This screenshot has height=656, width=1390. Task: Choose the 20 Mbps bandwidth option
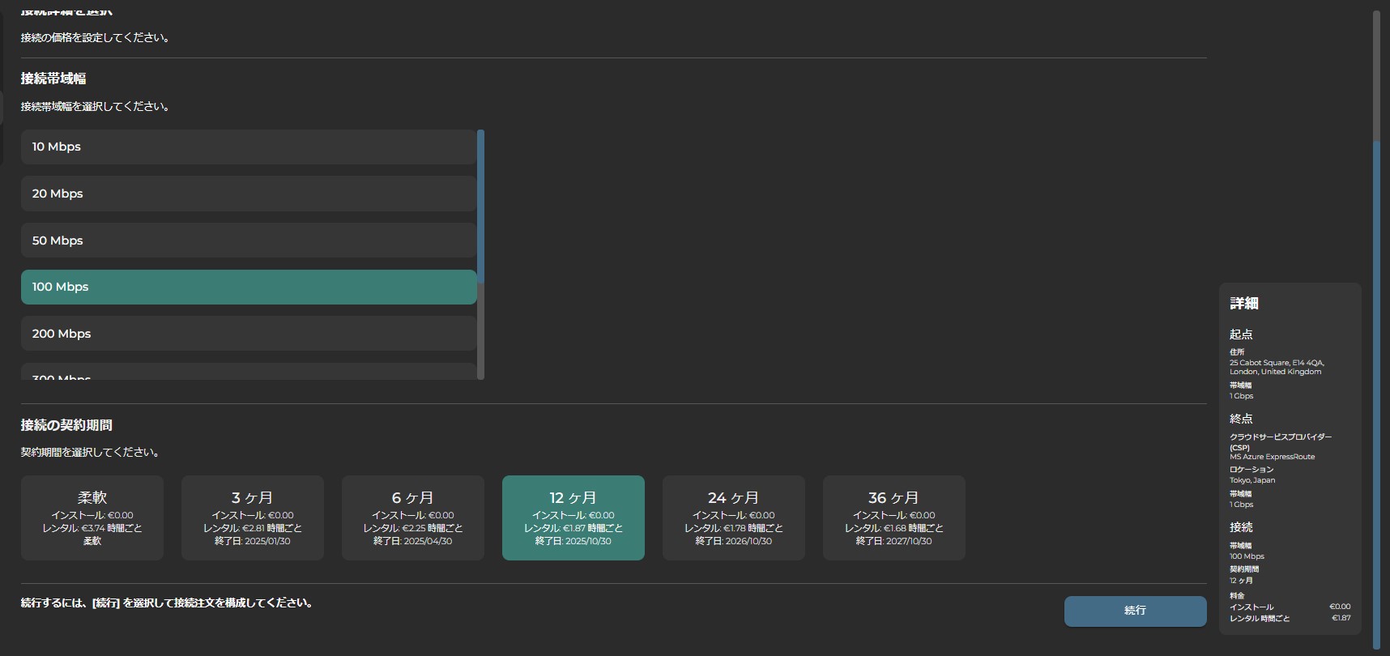pyautogui.click(x=248, y=194)
